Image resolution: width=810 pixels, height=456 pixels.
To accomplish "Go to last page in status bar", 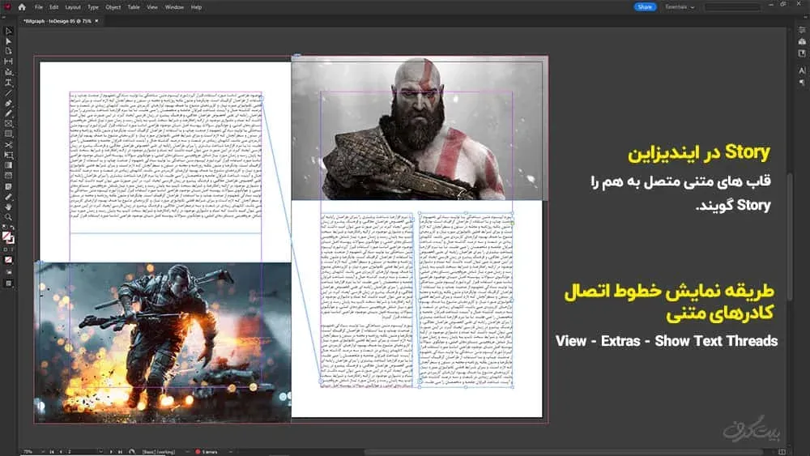I will point(120,451).
